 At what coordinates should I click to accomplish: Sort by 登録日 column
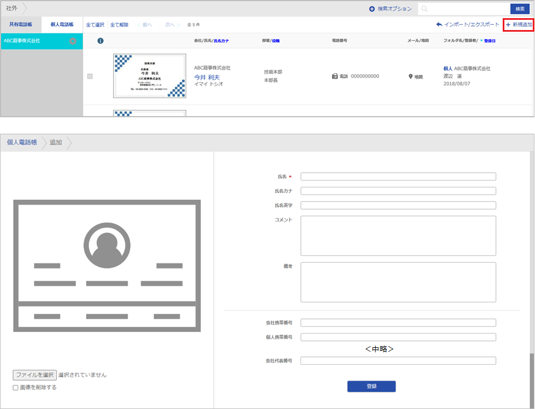click(490, 41)
